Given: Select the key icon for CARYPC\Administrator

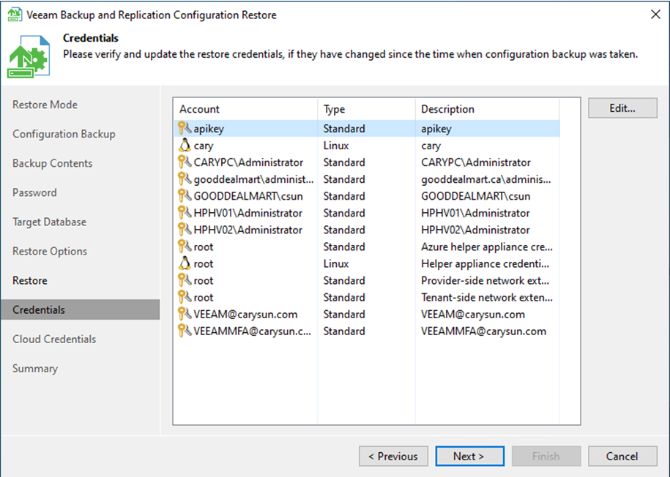Looking at the screenshot, I should [185, 162].
